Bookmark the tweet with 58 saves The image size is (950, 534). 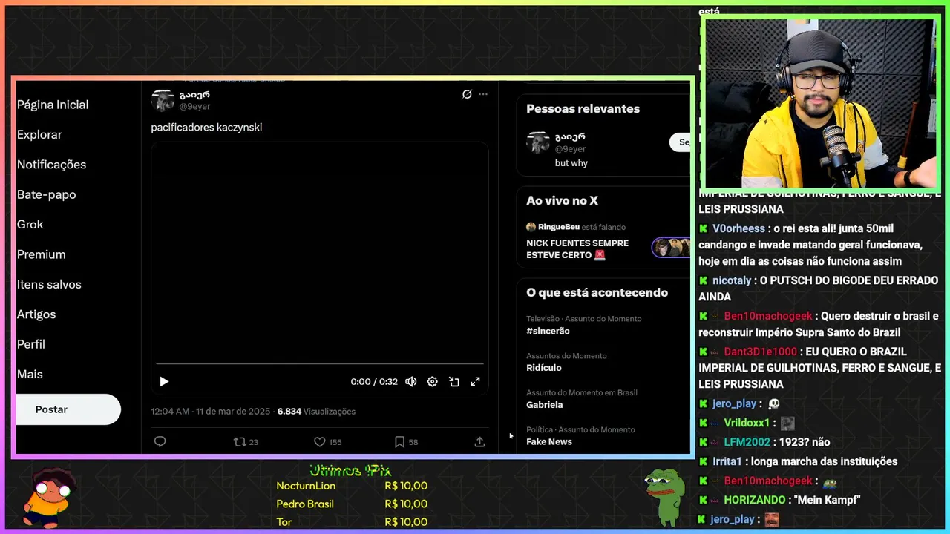[406, 441]
